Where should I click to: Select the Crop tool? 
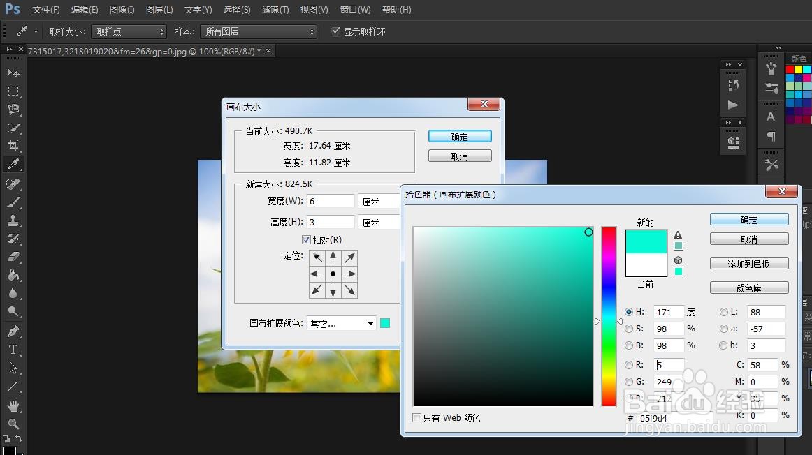click(x=14, y=145)
